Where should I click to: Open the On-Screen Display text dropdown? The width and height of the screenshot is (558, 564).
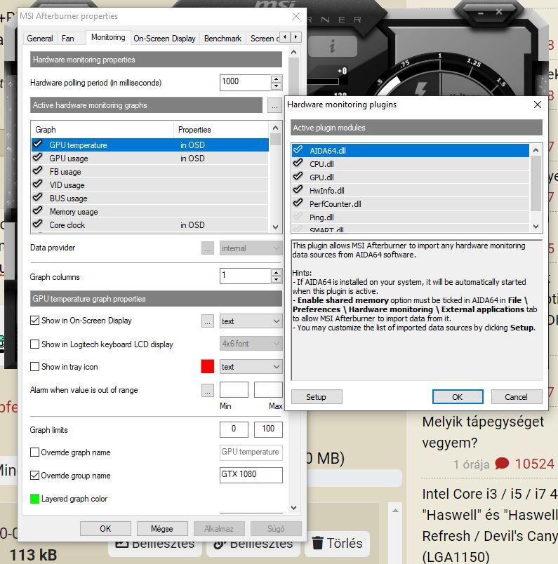[x=251, y=321]
